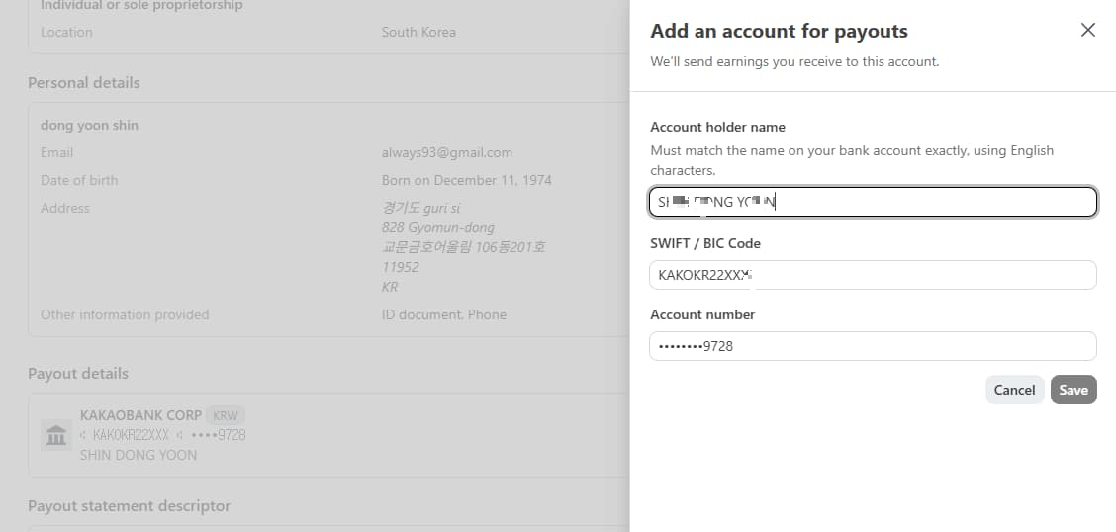Viewport: 1116px width, 532px height.
Task: Click the bank building icon beside KAKAOBANK CORP
Action: (x=55, y=435)
